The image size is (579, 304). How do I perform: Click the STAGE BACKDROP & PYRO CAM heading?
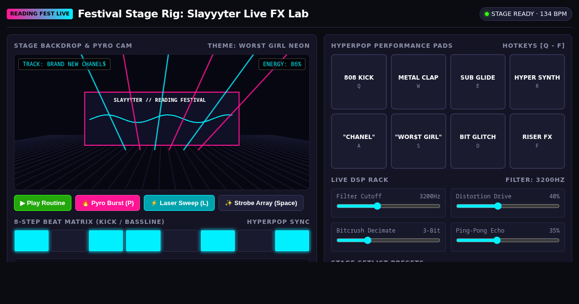(73, 46)
